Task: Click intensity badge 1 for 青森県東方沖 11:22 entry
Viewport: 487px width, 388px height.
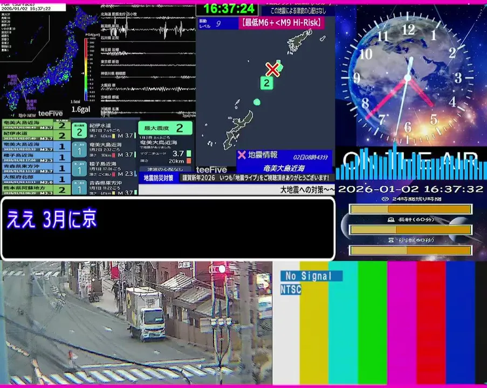Action: (x=79, y=188)
